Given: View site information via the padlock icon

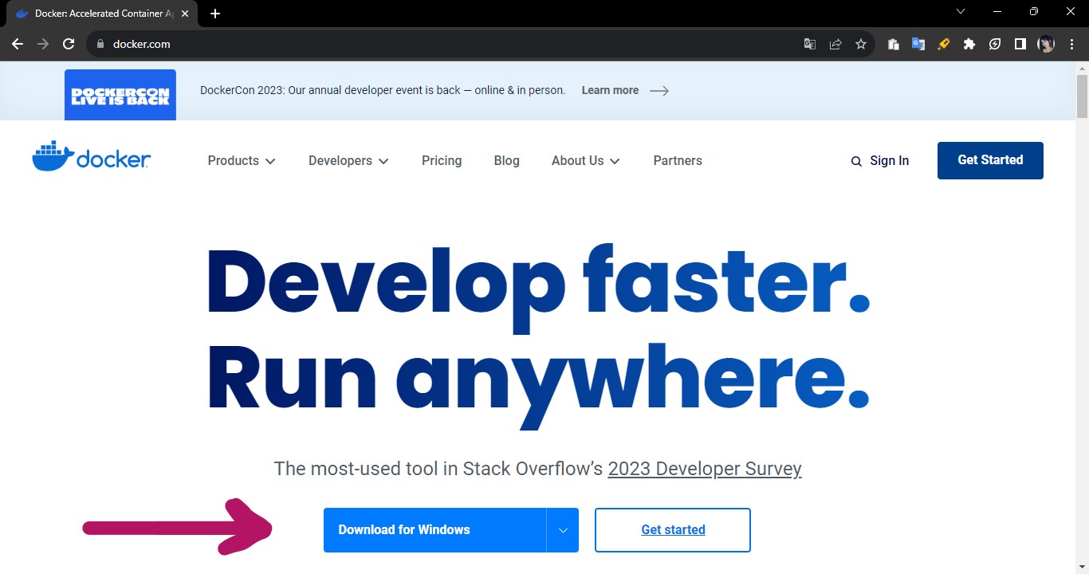Looking at the screenshot, I should tap(100, 44).
